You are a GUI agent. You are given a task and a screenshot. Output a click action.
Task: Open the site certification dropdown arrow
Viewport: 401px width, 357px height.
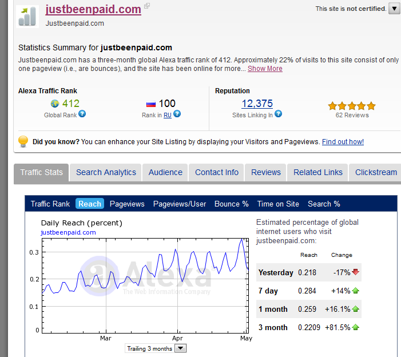(394, 9)
